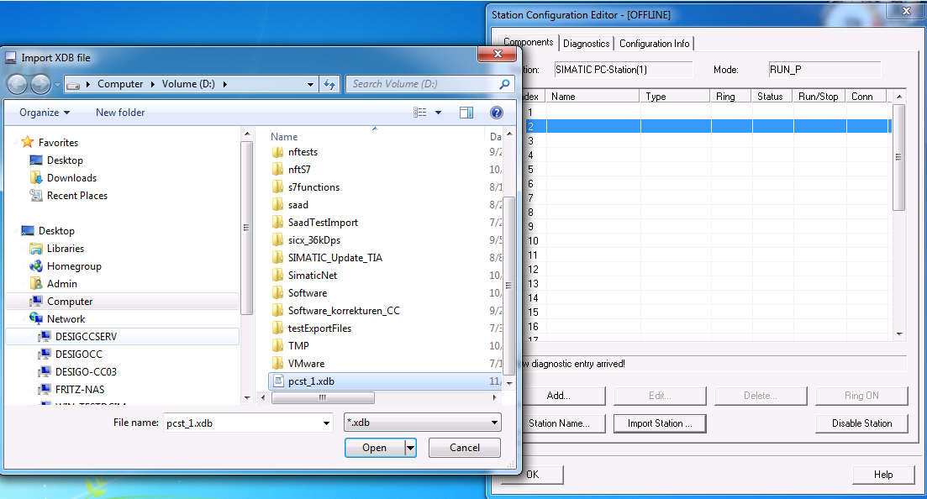The image size is (927, 499).
Task: Expand the *.xdb file type dropdown
Action: point(494,423)
